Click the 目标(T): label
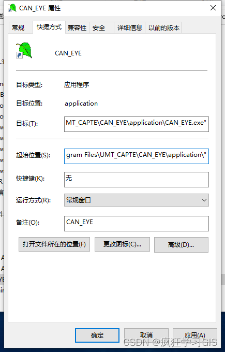The image size is (225, 352). (x=27, y=124)
